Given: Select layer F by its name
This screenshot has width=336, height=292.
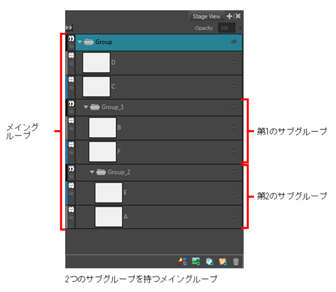Looking at the screenshot, I should tap(119, 151).
